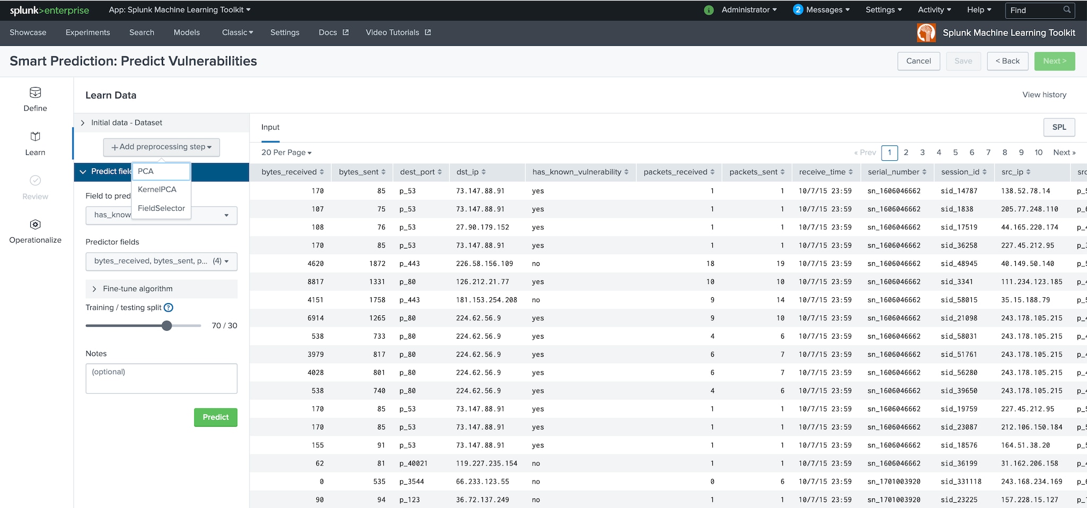Image resolution: width=1087 pixels, height=508 pixels.
Task: Click the Find search magnifier icon
Action: (1067, 10)
